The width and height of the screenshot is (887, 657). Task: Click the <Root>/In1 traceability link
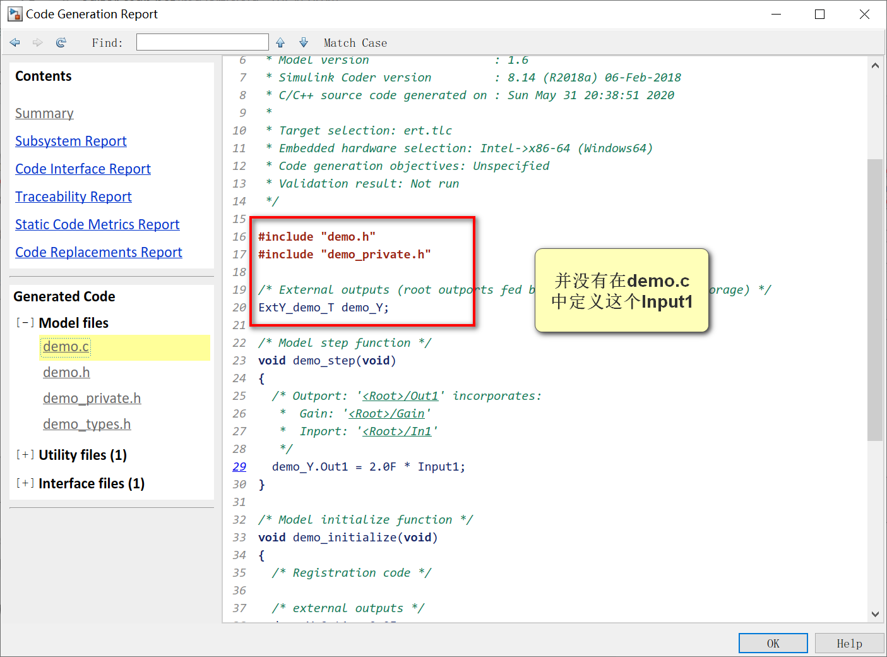coord(397,431)
